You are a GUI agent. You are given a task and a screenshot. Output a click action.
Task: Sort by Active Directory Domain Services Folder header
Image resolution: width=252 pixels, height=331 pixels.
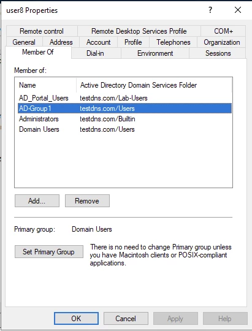coord(154,85)
